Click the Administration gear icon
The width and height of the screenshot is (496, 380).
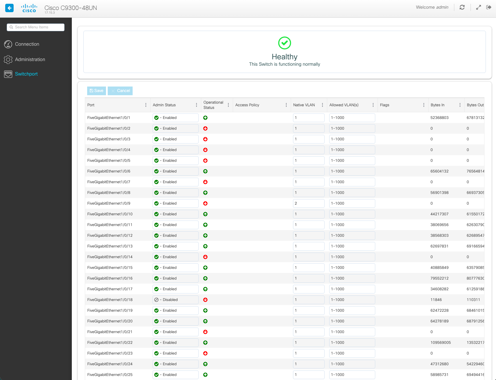8,60
